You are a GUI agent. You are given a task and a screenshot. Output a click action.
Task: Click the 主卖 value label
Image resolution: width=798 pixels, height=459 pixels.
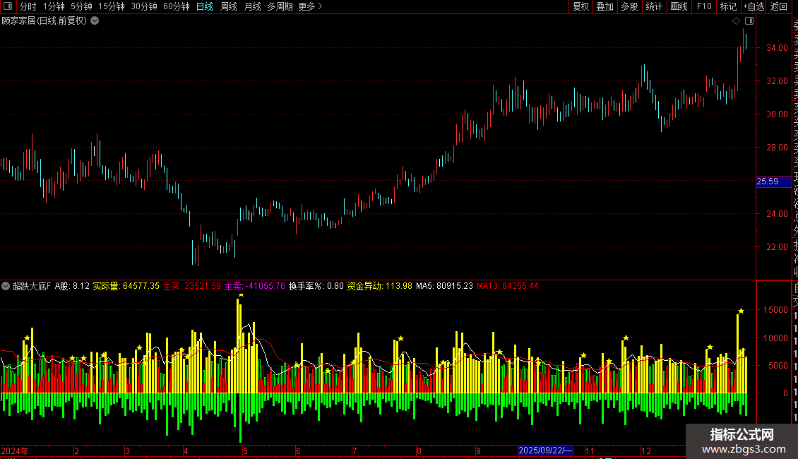click(x=255, y=286)
